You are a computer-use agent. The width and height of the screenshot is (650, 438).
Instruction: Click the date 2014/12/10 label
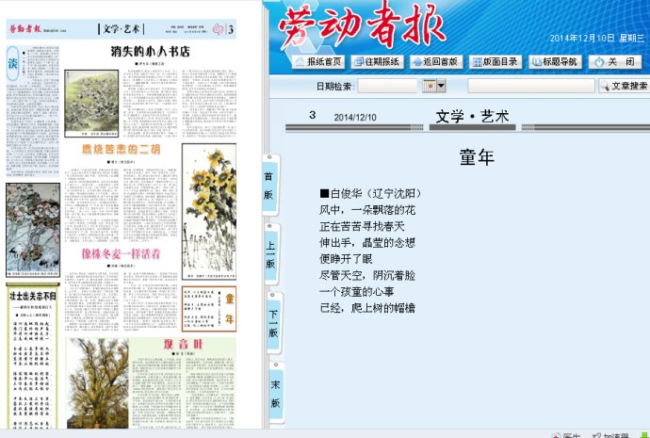[x=355, y=117]
